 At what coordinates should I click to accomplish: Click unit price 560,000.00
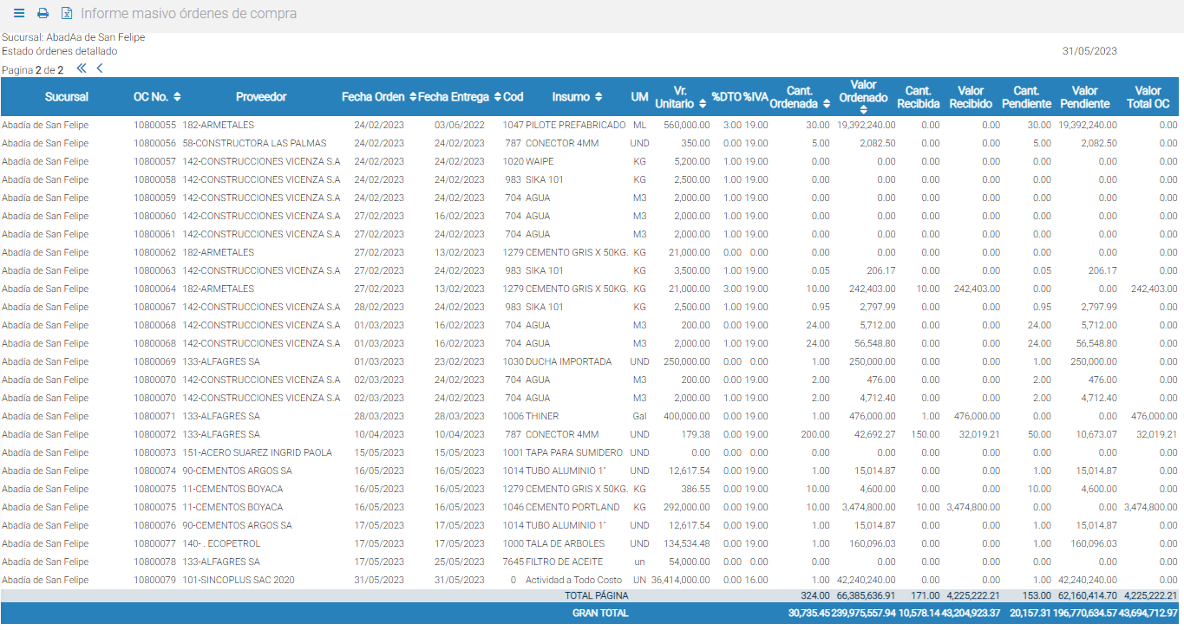pos(687,125)
